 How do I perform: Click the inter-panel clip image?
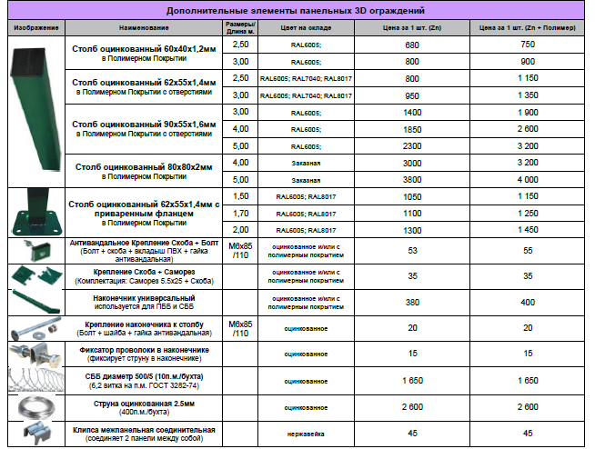pos(37,433)
